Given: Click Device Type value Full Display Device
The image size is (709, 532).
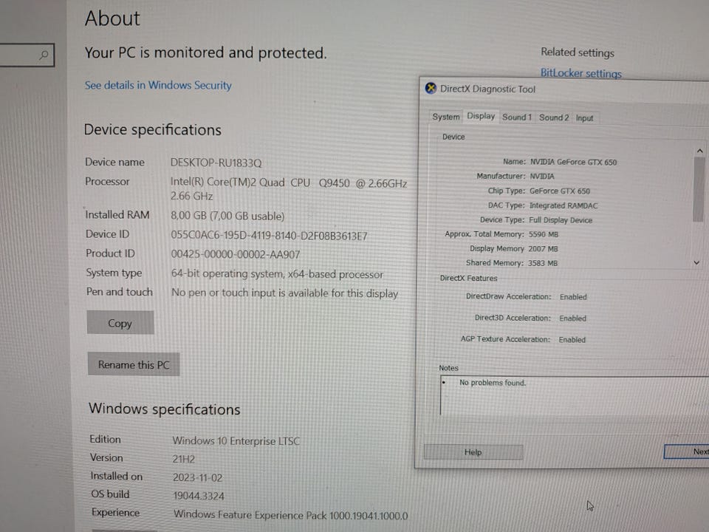Looking at the screenshot, I should point(561,220).
